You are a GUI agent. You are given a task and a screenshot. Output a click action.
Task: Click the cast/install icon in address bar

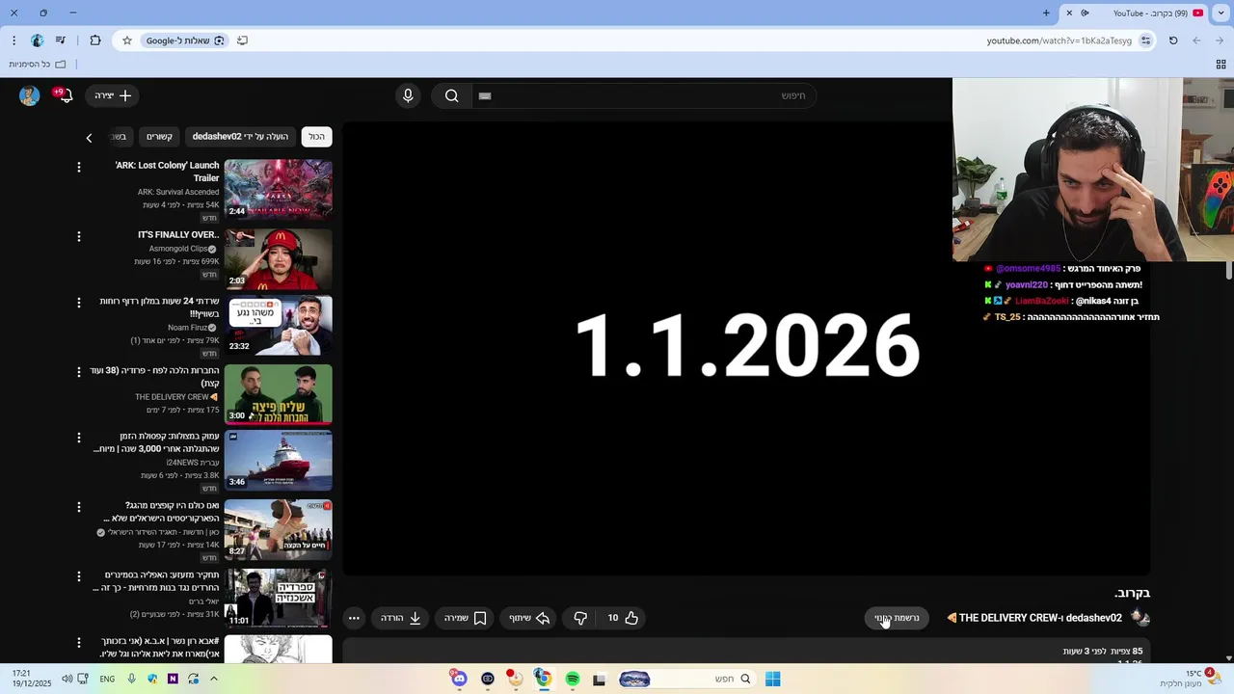click(242, 40)
